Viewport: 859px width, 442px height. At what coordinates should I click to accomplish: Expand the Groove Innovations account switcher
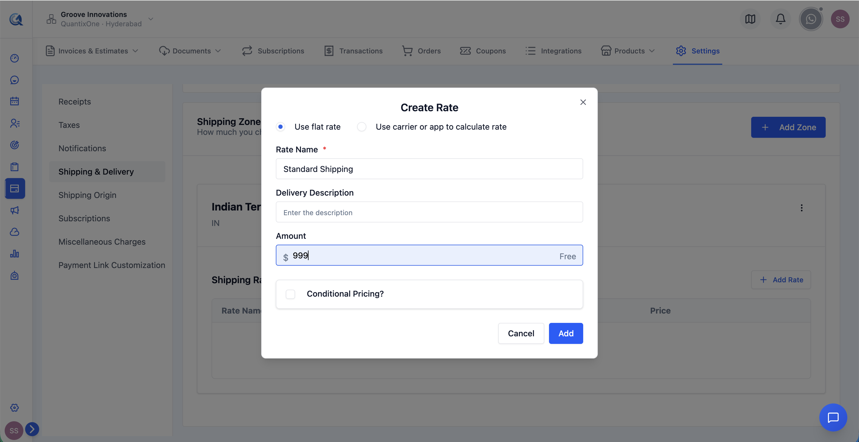pyautogui.click(x=151, y=19)
